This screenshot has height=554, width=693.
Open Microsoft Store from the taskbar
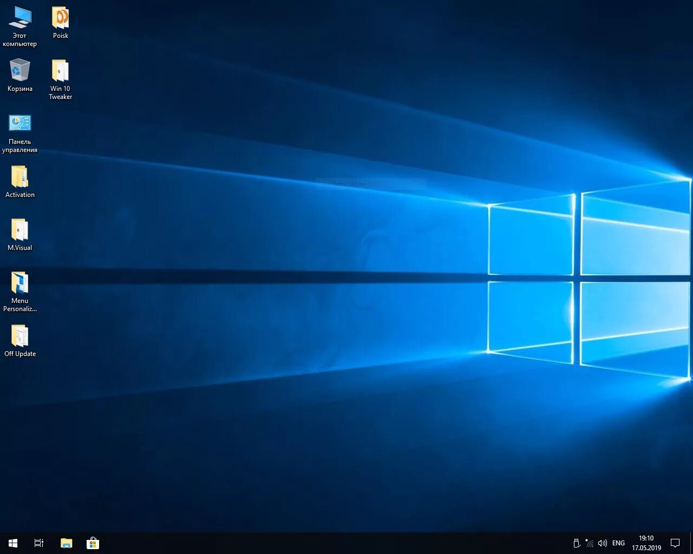pos(93,543)
